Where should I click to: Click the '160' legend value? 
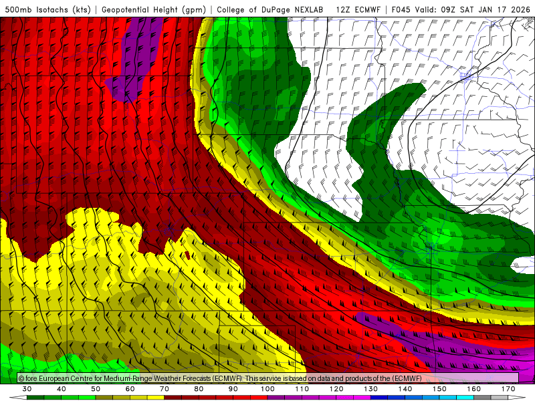(474, 389)
